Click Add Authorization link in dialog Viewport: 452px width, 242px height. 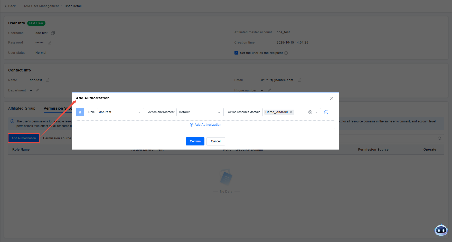(x=205, y=125)
